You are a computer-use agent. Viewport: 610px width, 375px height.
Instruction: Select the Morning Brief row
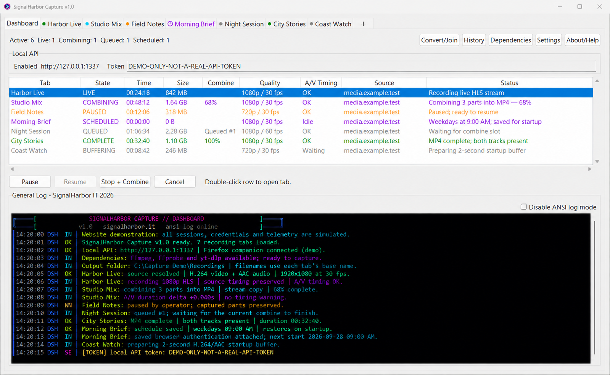point(301,122)
